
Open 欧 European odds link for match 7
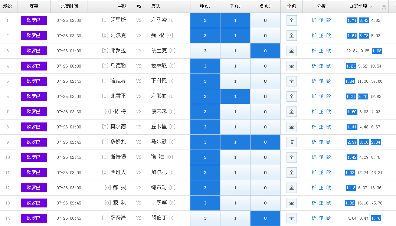pos(328,112)
